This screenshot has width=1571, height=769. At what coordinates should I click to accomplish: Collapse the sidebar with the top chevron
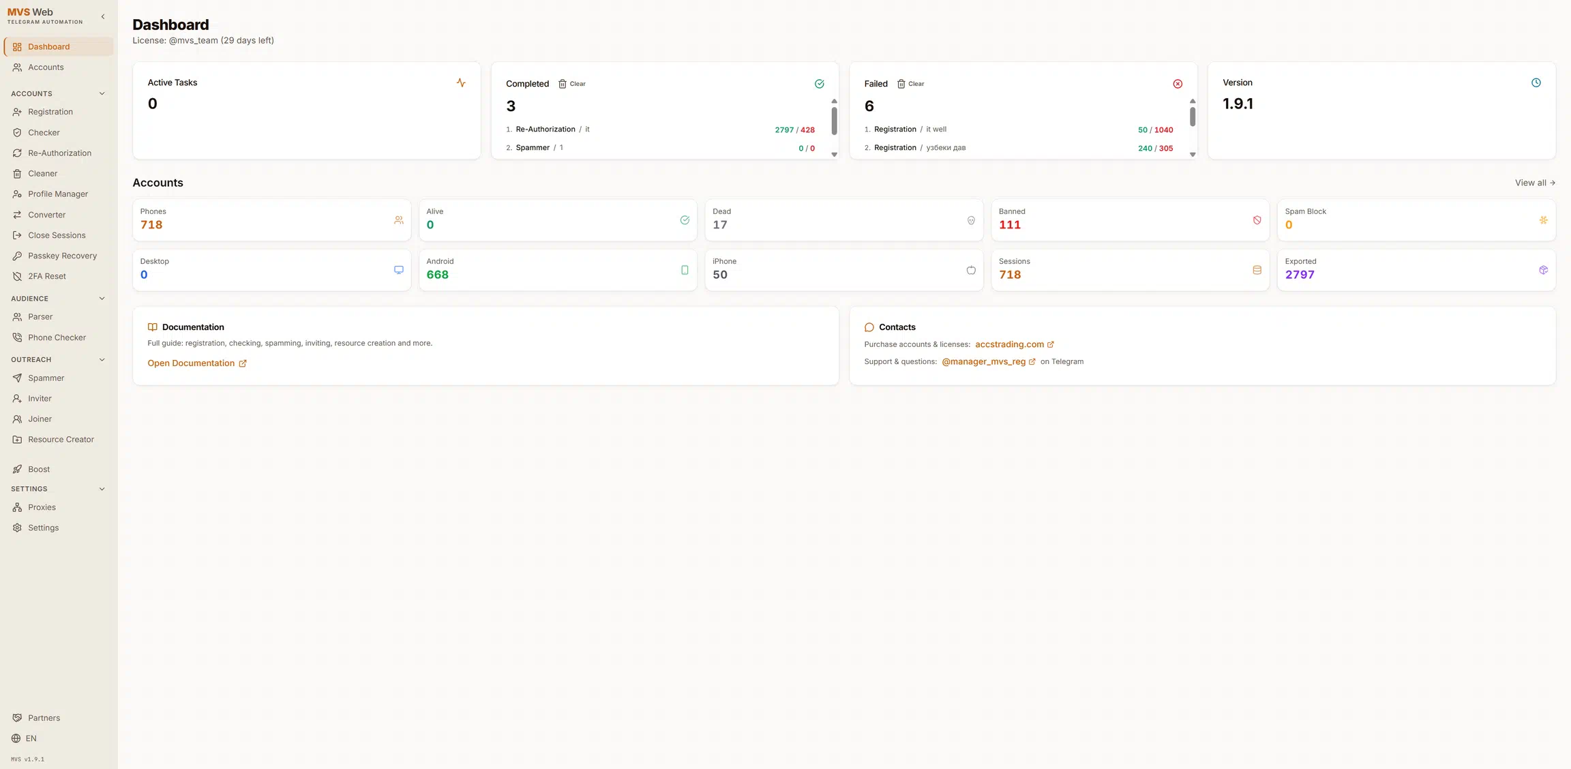tap(103, 16)
